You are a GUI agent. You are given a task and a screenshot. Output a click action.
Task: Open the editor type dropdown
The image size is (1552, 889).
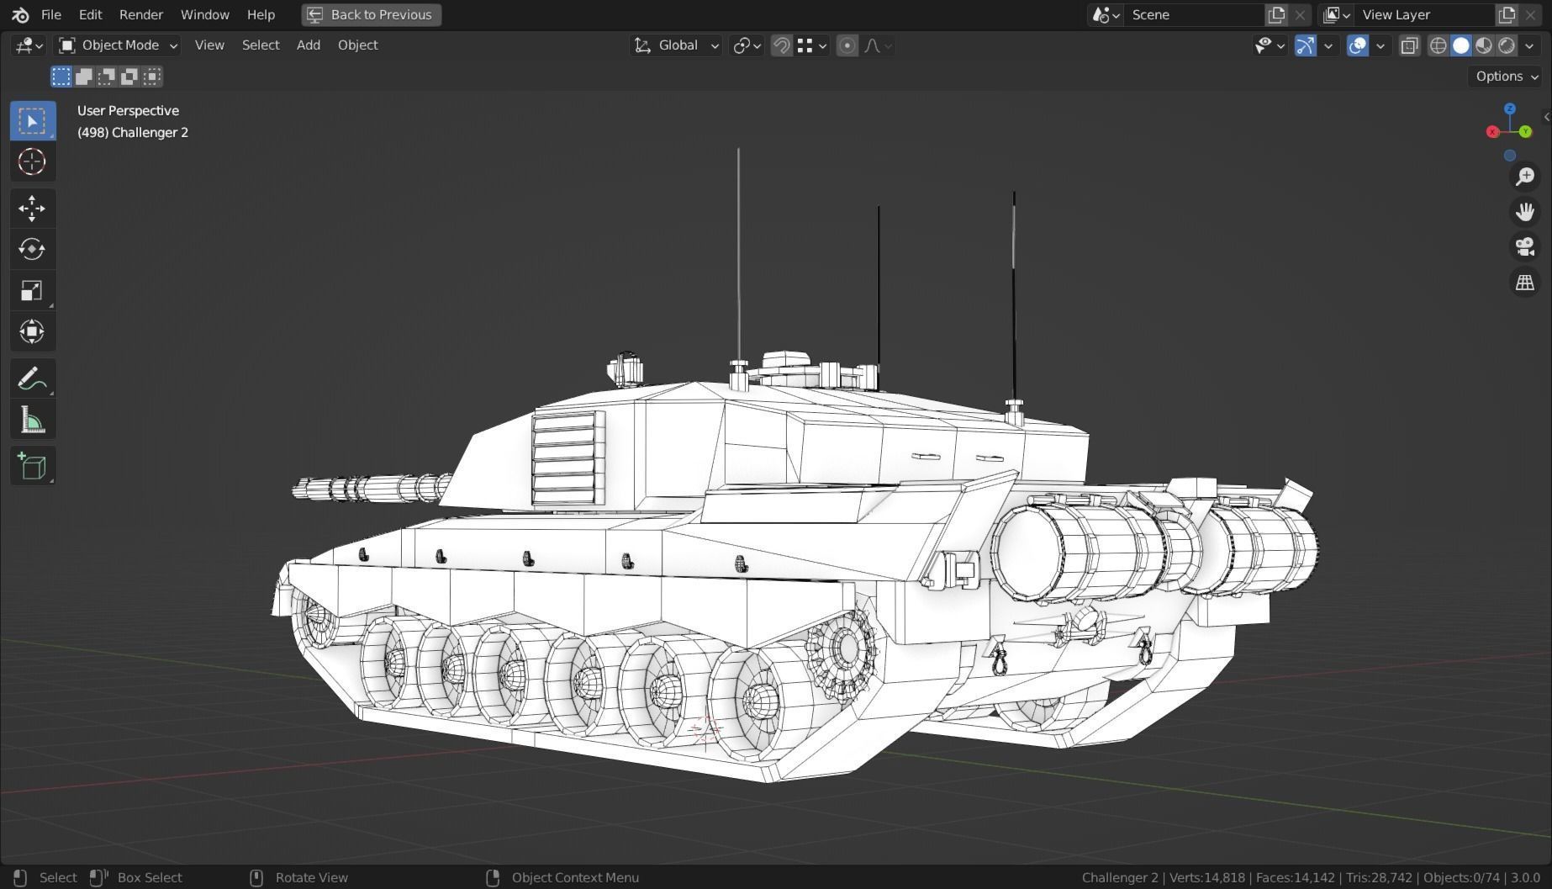coord(29,45)
